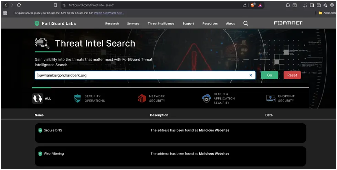Click the Endpoint Security monitor icon
This screenshot has height=170, width=337.
pos(271,99)
